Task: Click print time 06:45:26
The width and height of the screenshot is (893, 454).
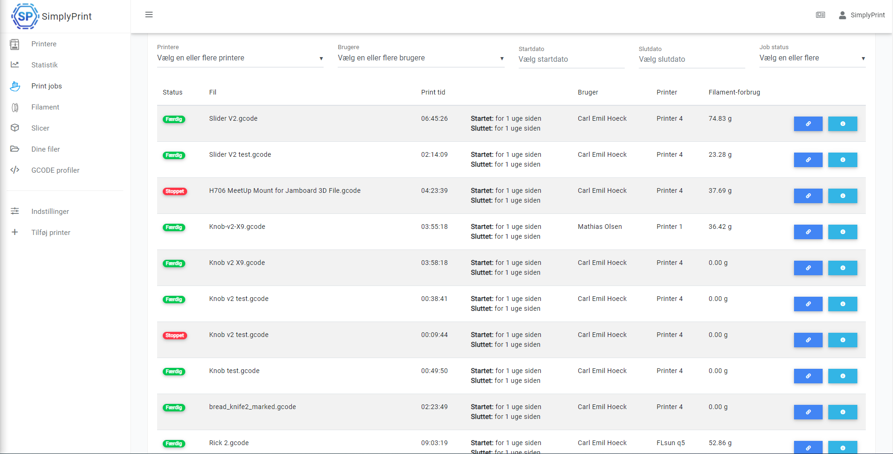Action: (x=434, y=118)
